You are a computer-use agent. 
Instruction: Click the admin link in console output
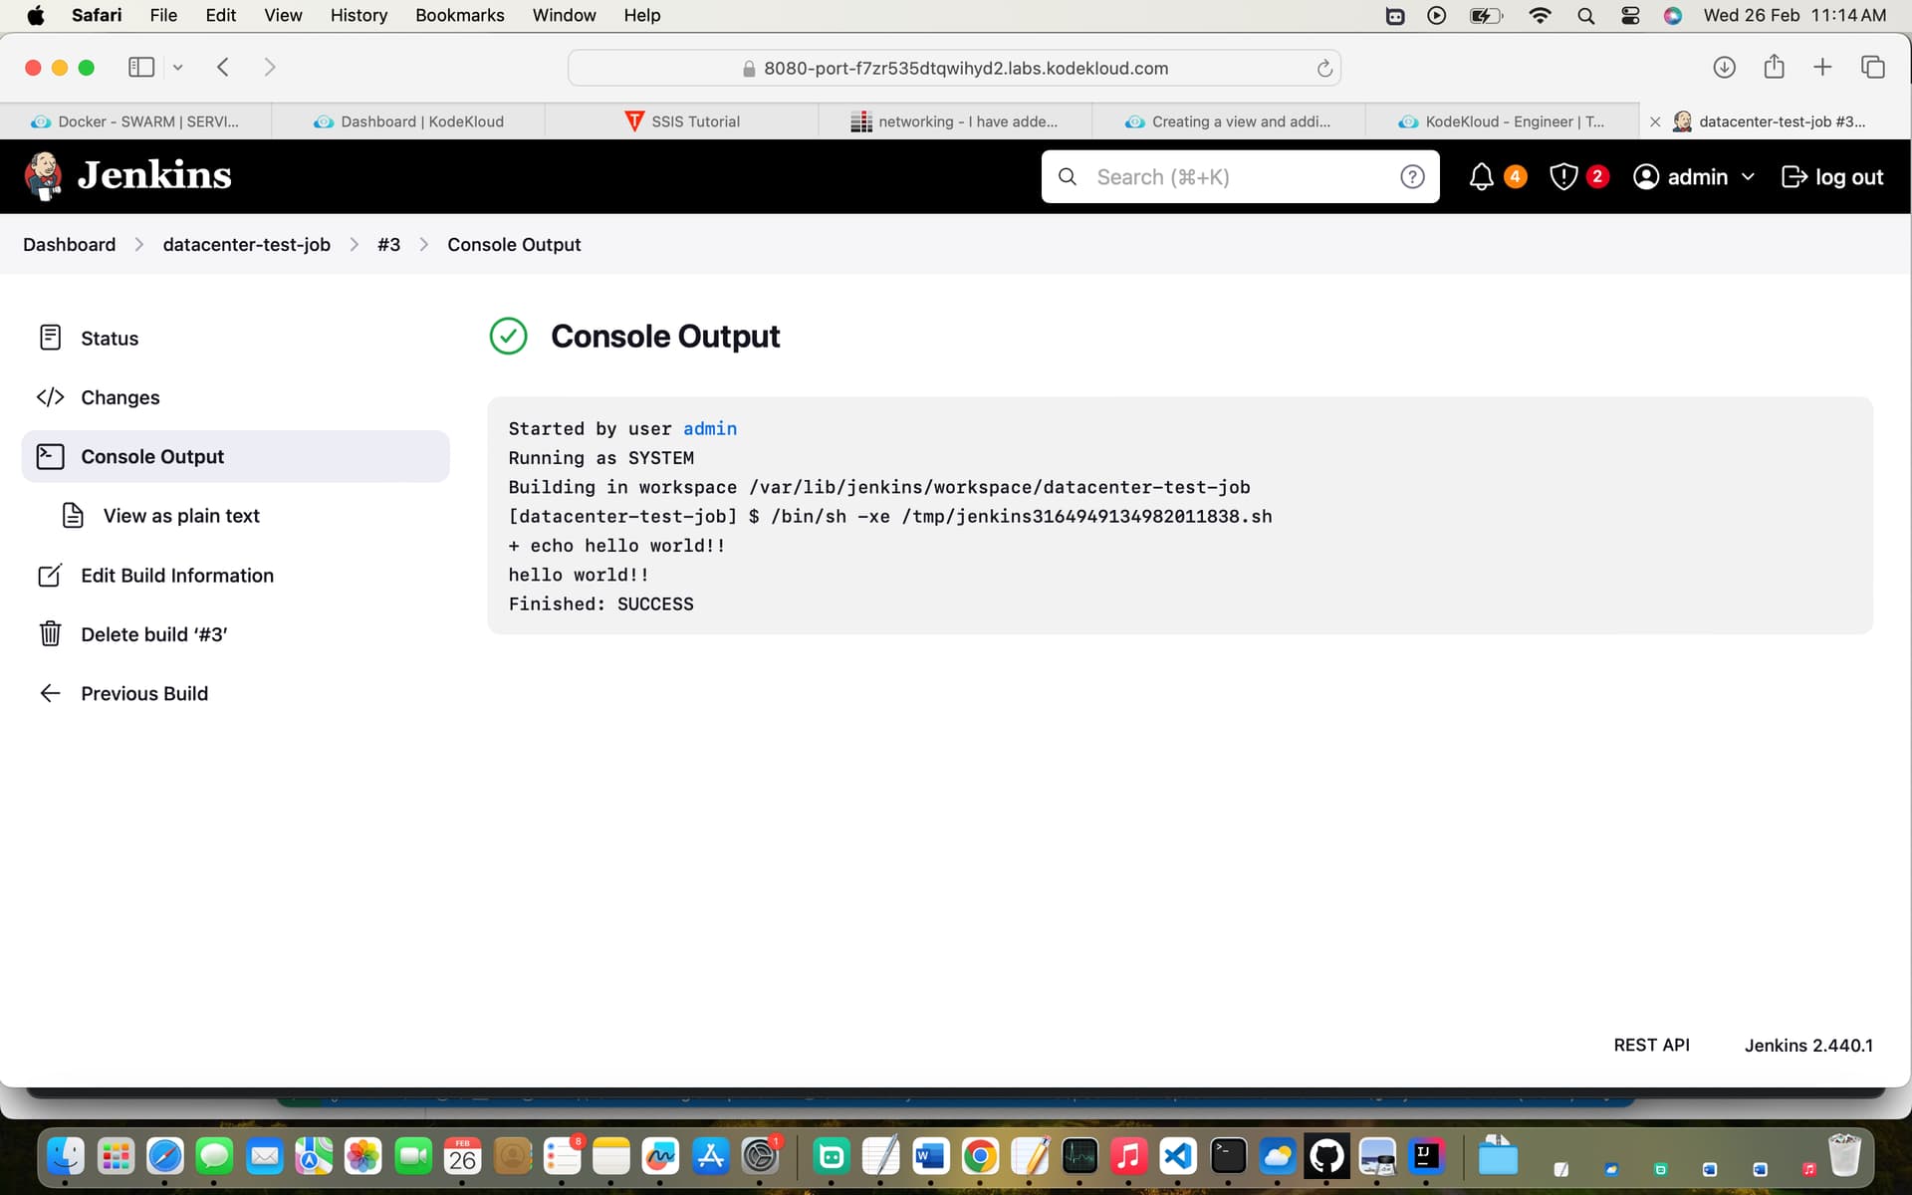tap(709, 429)
